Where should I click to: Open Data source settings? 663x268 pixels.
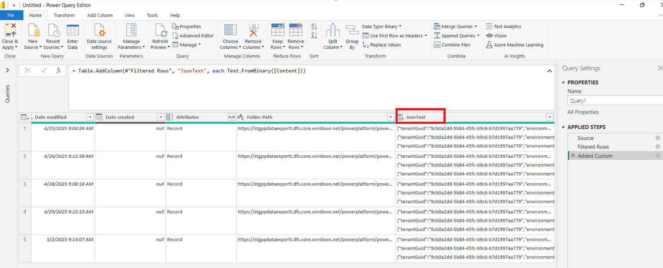[x=99, y=31]
